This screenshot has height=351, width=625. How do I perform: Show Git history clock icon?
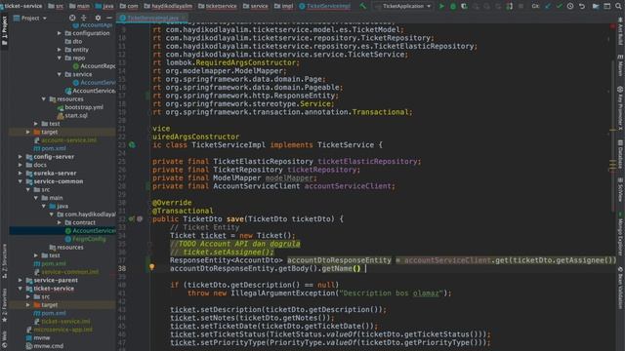(x=570, y=6)
